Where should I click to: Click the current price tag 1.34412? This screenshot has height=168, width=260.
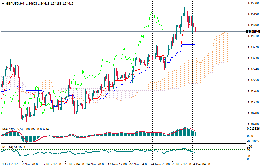tap(253, 32)
